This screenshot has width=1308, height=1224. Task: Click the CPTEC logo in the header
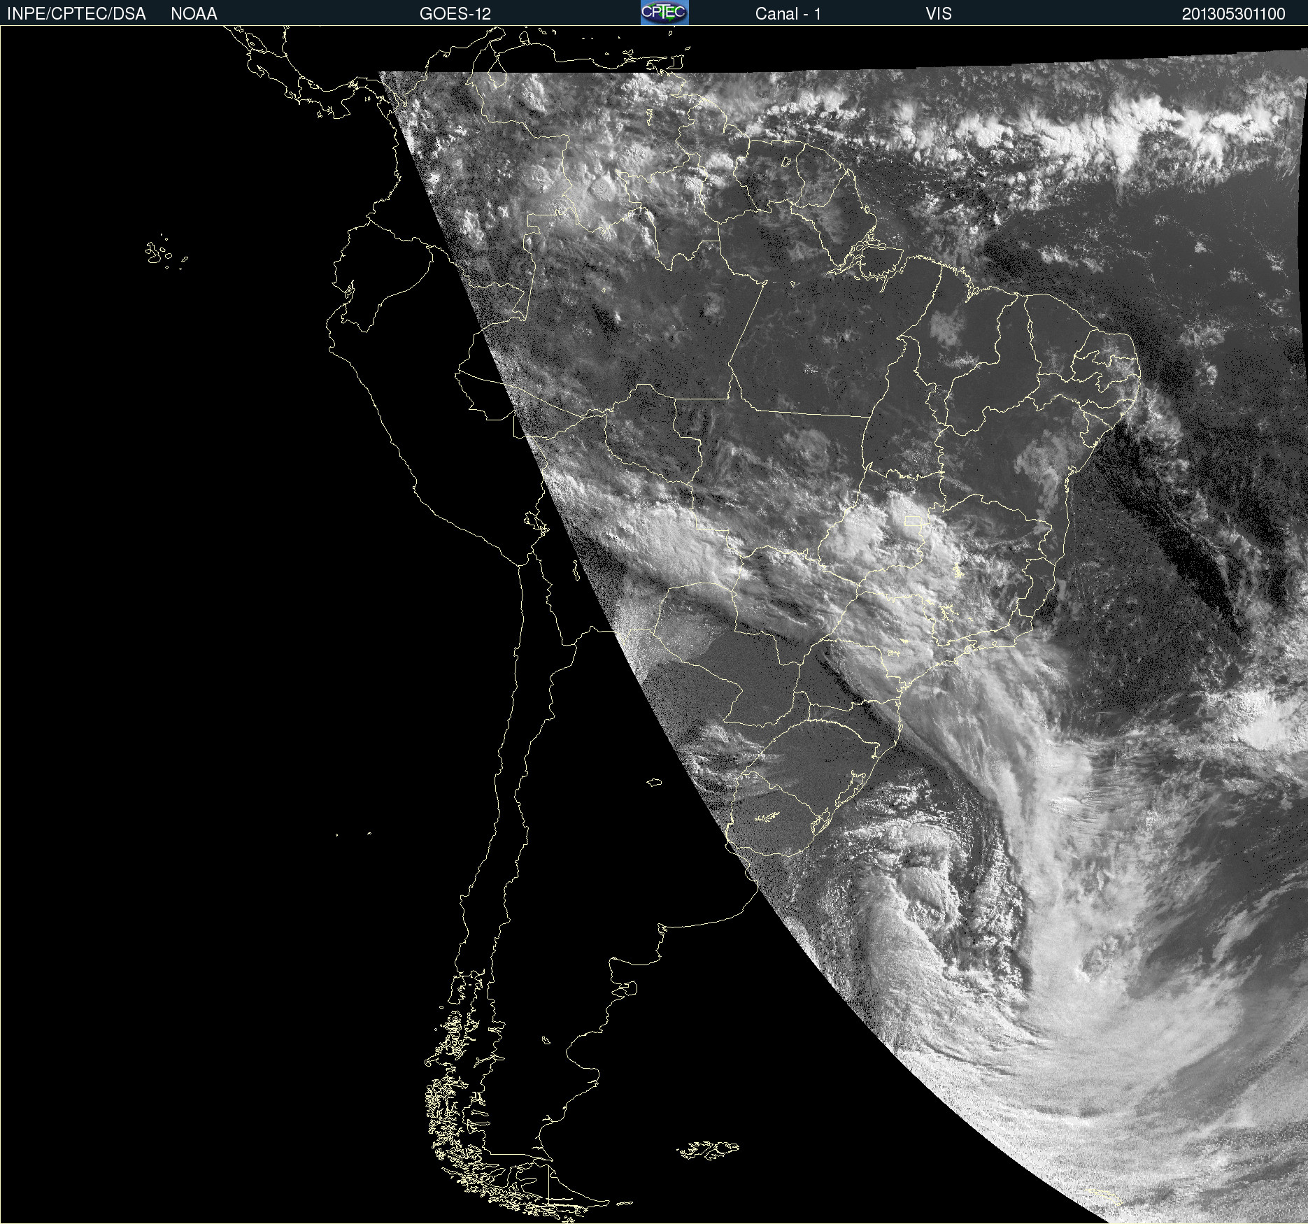point(664,13)
